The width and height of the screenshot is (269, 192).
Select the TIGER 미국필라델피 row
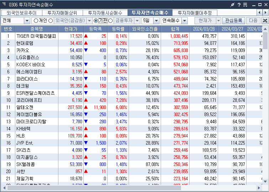click(x=131, y=36)
